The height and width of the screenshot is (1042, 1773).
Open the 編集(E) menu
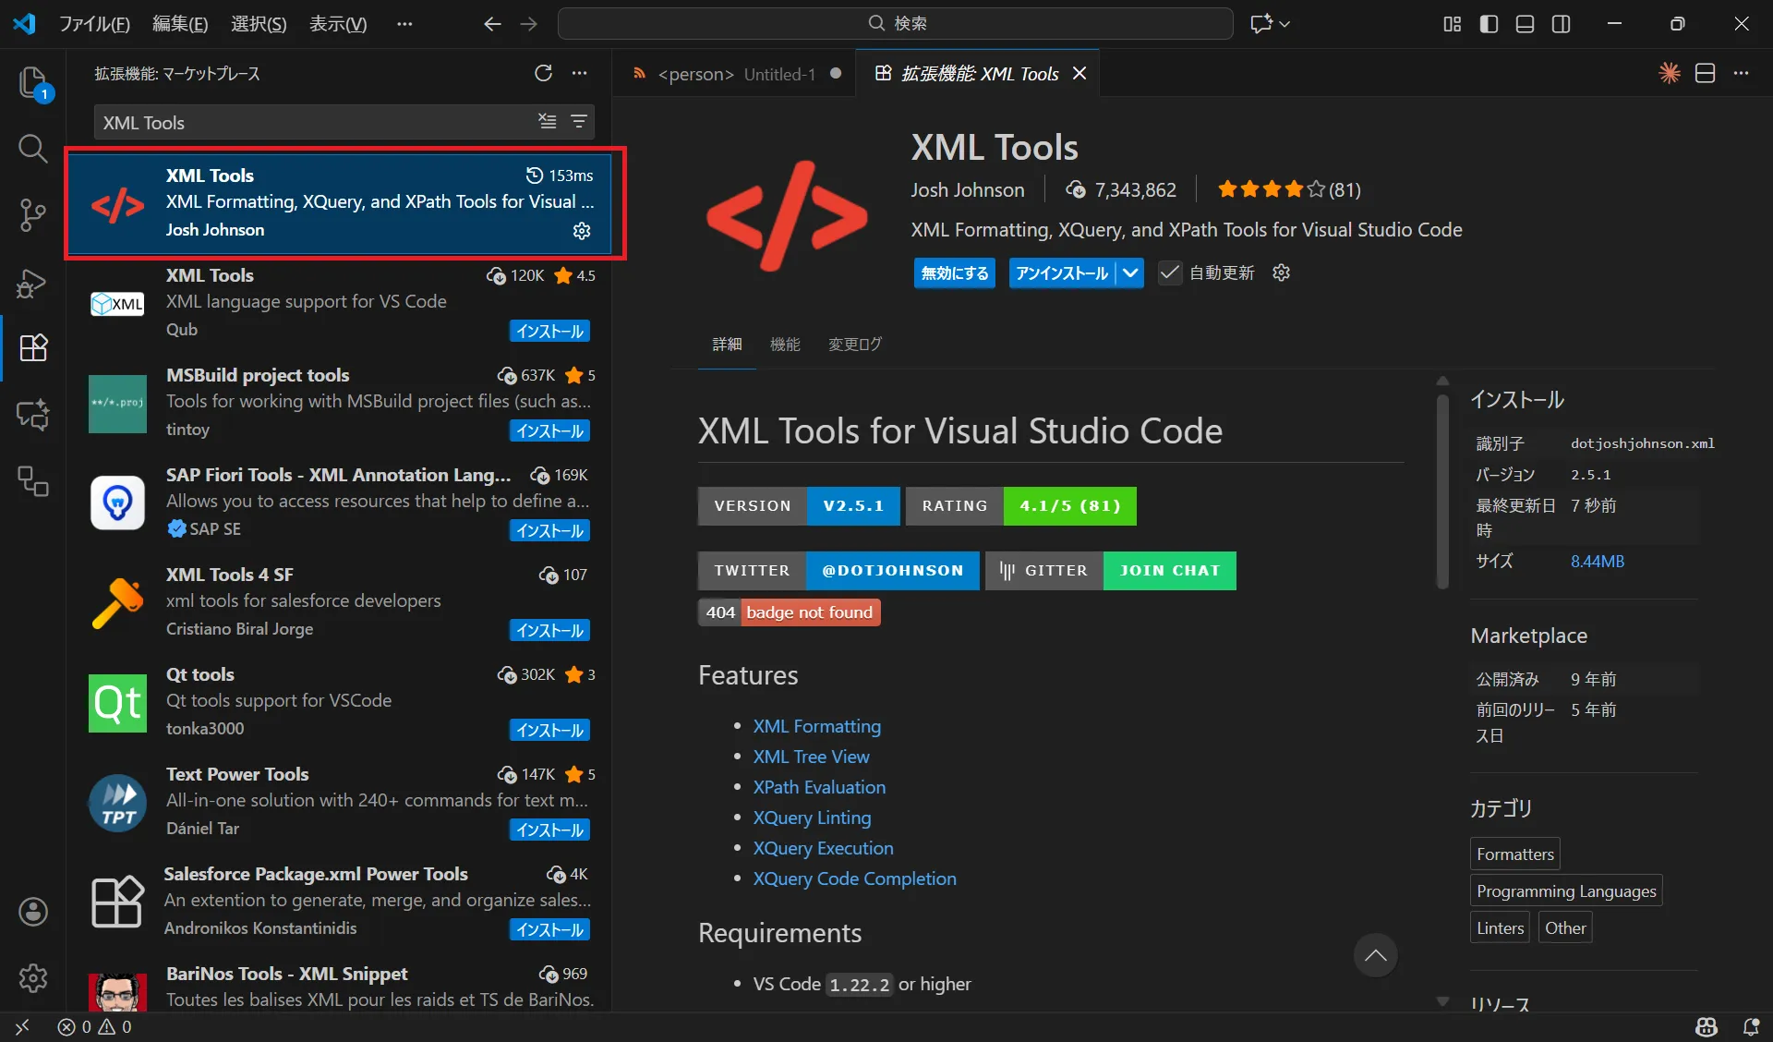[x=180, y=24]
